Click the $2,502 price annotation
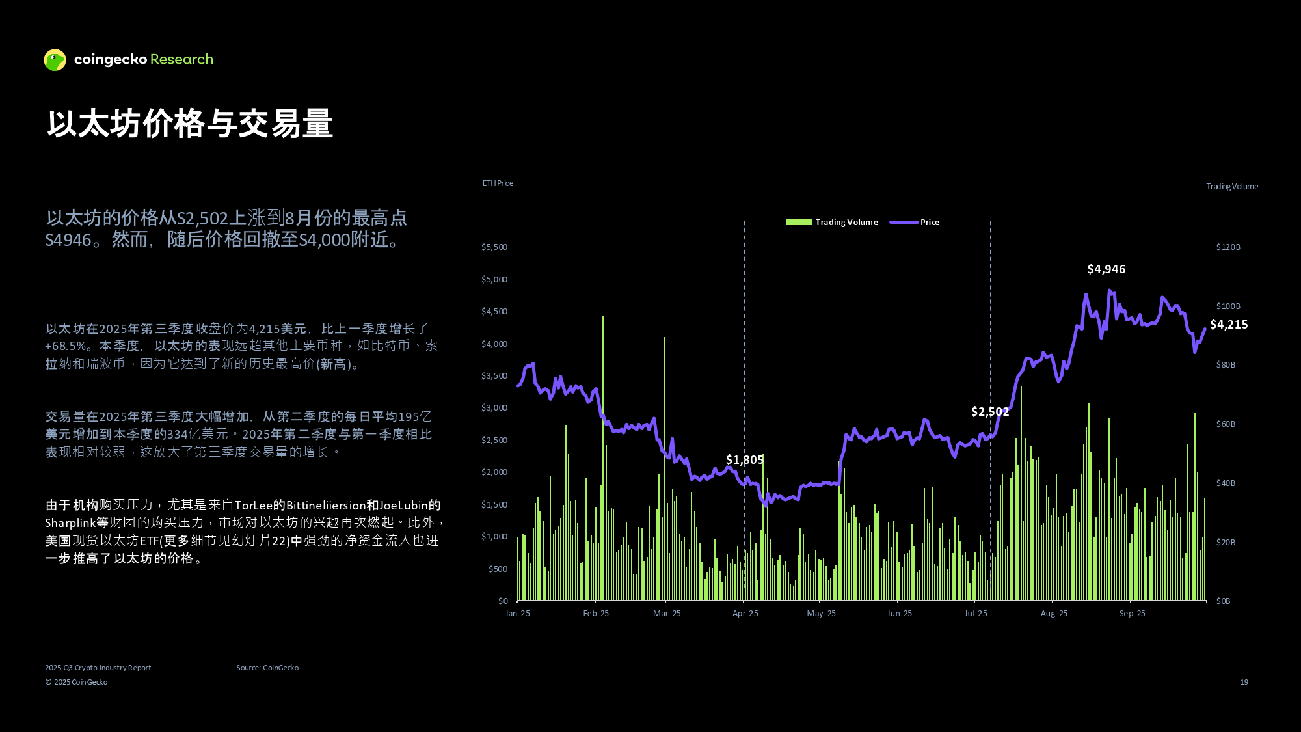The width and height of the screenshot is (1301, 732). [x=989, y=412]
